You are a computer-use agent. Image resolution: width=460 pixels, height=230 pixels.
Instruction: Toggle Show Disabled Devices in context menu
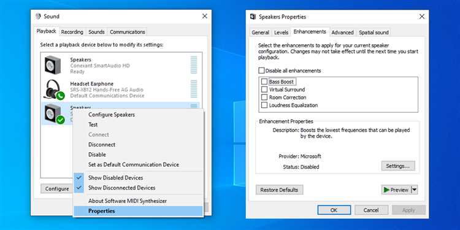(138, 178)
